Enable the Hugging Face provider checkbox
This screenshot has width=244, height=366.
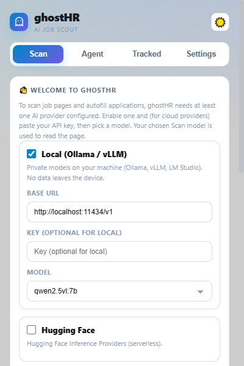click(31, 330)
